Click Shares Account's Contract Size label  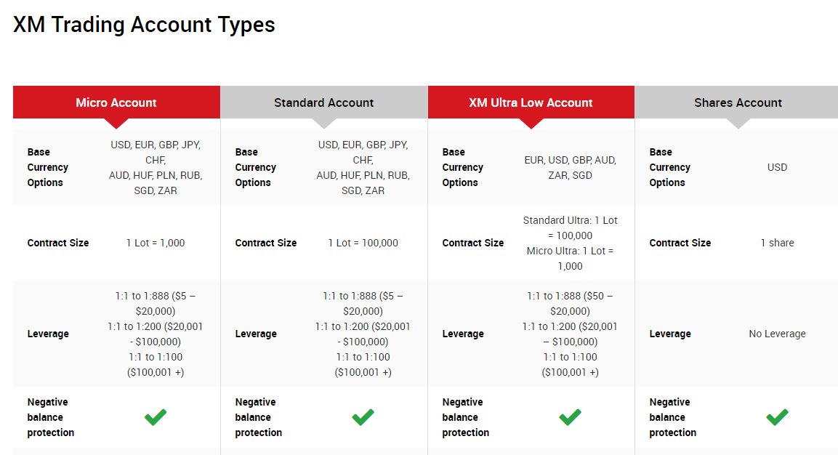[x=680, y=243]
